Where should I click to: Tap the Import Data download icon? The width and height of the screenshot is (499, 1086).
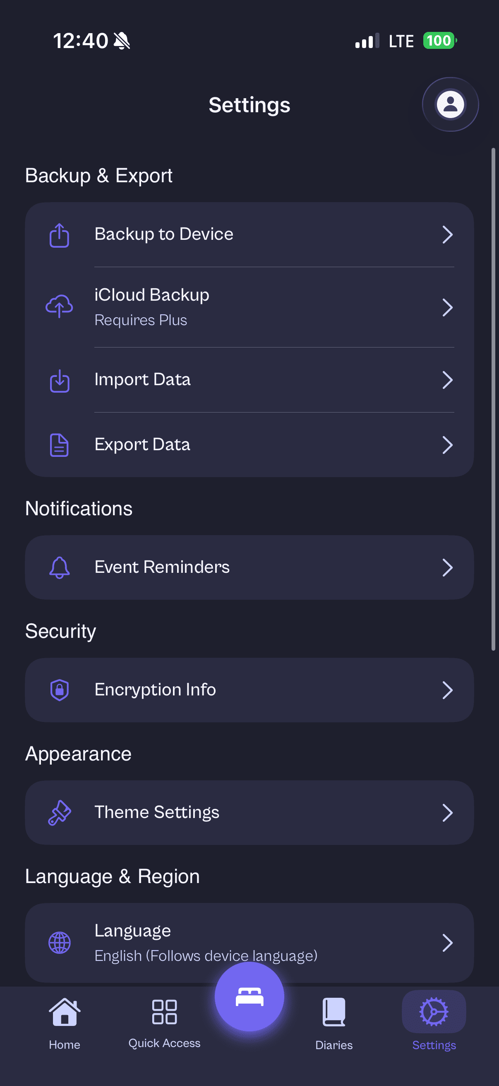pyautogui.click(x=59, y=380)
